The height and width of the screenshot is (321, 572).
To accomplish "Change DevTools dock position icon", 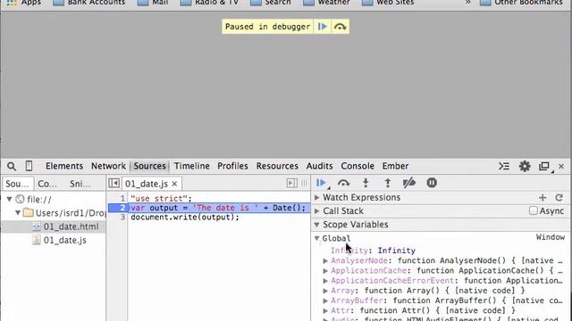I will pyautogui.click(x=544, y=167).
